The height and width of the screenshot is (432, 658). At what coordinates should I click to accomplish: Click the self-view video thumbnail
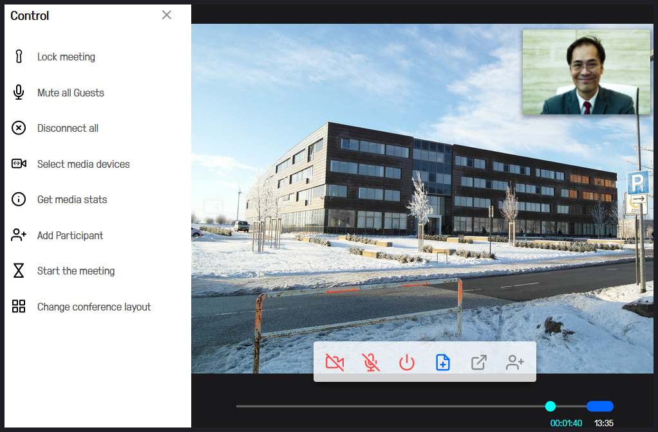[586, 72]
